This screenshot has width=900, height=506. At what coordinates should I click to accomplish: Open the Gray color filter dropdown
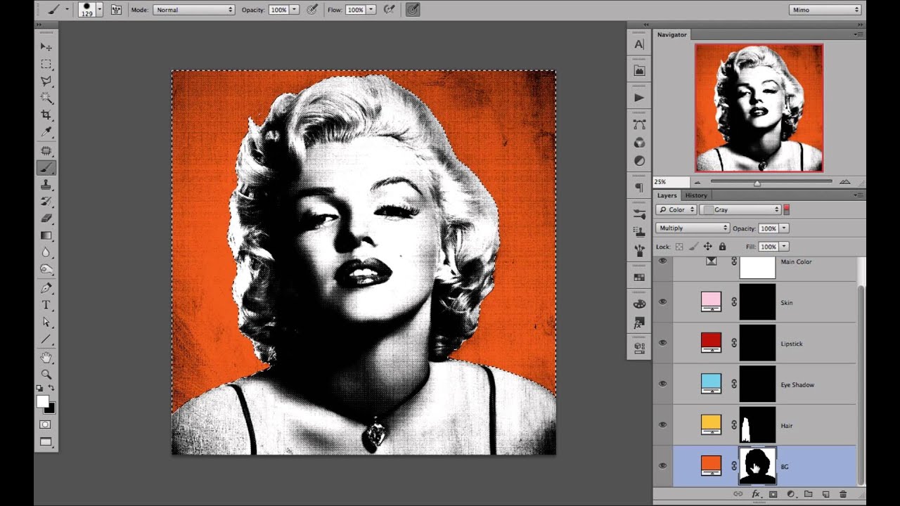click(x=741, y=209)
